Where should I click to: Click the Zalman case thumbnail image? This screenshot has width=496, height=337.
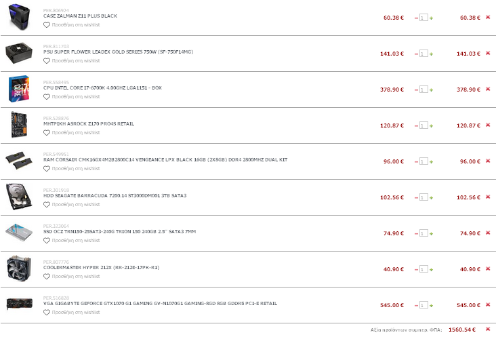tap(19, 16)
